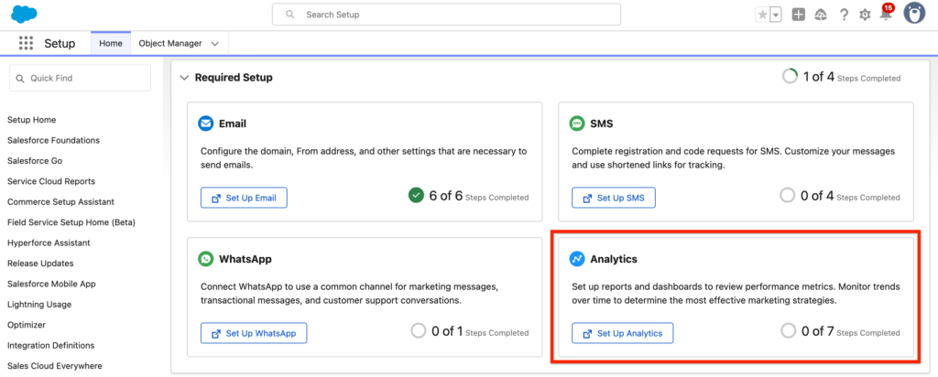This screenshot has width=938, height=377.
Task: Open the setup gear icon
Action: click(x=865, y=15)
